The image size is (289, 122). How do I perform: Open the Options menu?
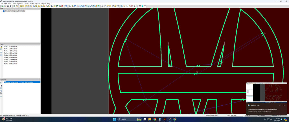(38, 4)
